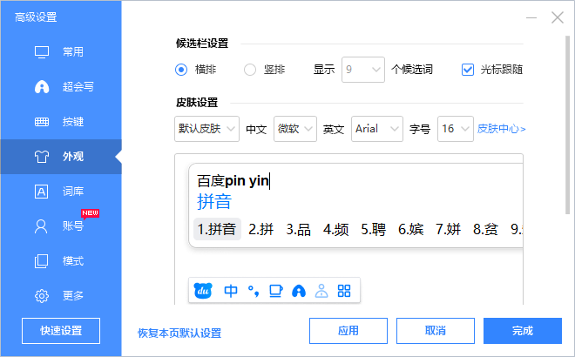The width and height of the screenshot is (575, 357).
Task: Click the user avatar icon on the status bar
Action: click(x=321, y=291)
